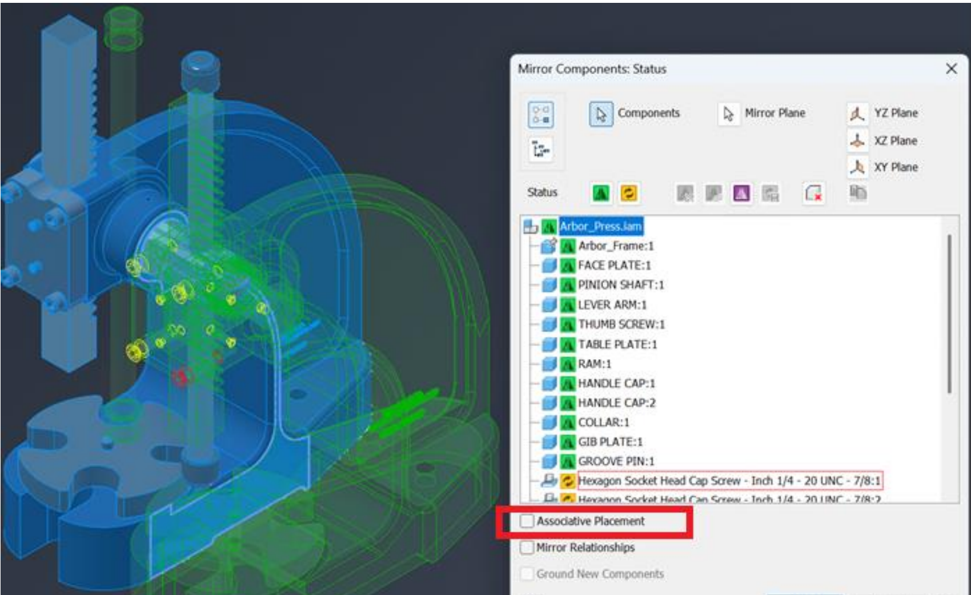The width and height of the screenshot is (971, 595).
Task: Toggle green status icon of Arbor_Press.iam
Action: pos(549,227)
